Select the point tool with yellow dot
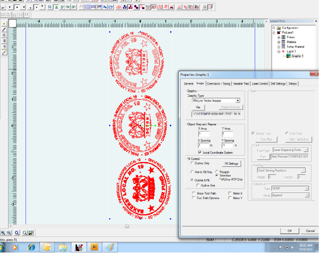The width and height of the screenshot is (319, 253). click(x=4, y=24)
